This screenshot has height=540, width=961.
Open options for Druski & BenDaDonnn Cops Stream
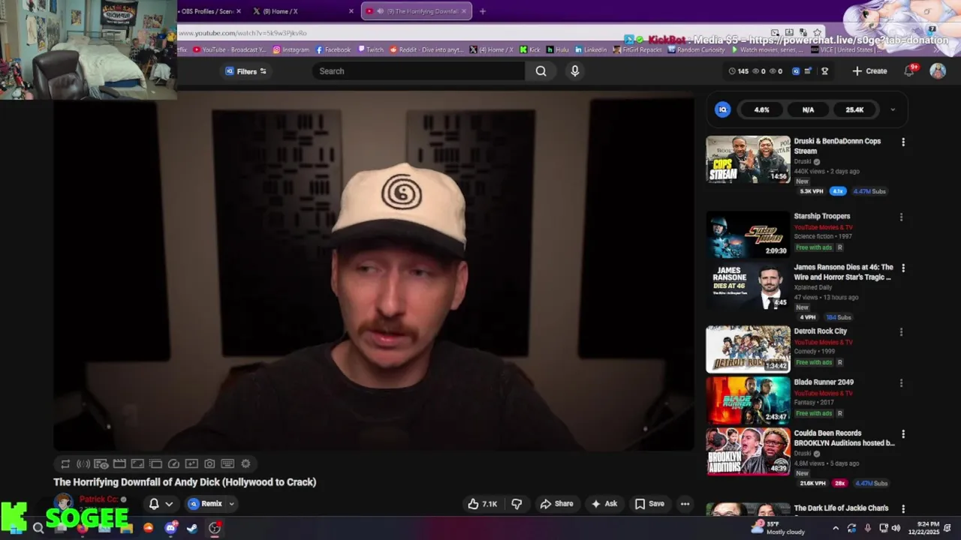[903, 142]
